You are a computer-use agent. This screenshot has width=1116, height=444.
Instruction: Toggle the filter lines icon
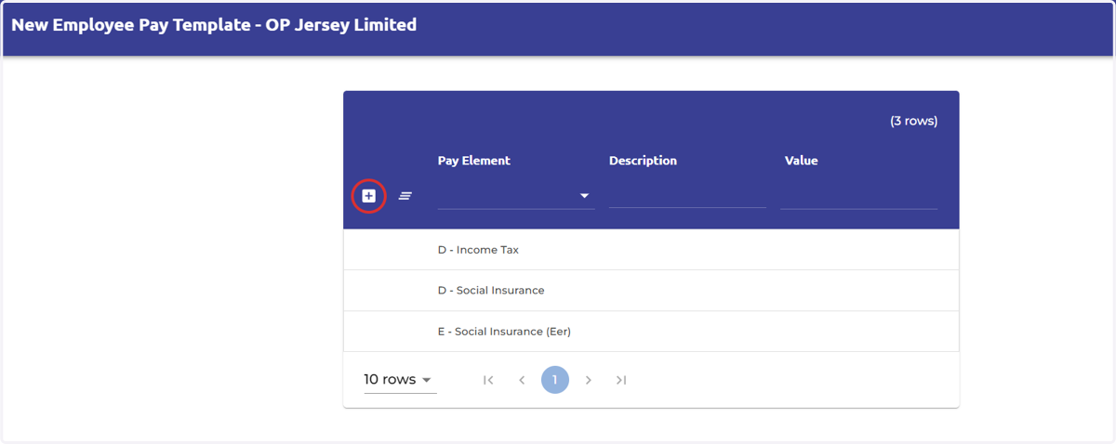tap(405, 196)
